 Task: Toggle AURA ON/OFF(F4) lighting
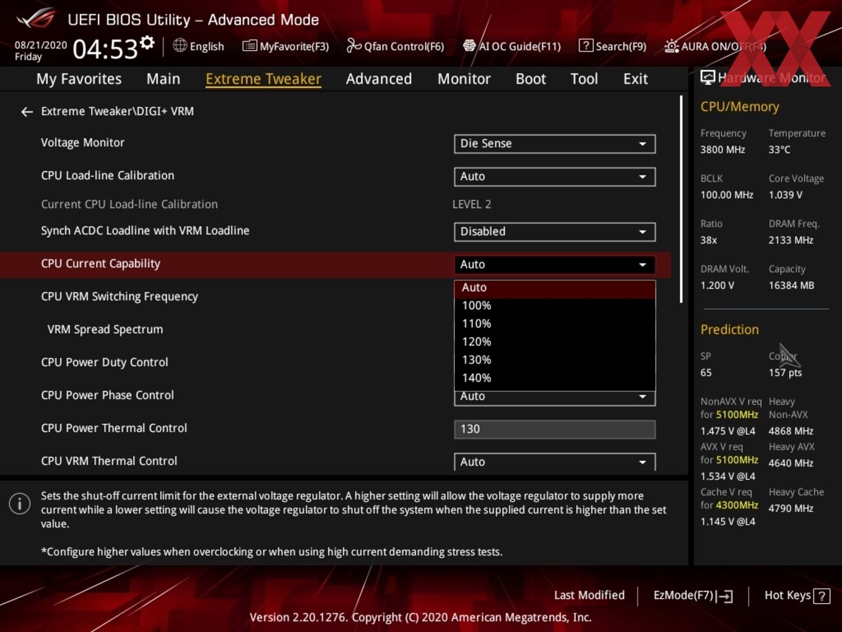[x=715, y=46]
